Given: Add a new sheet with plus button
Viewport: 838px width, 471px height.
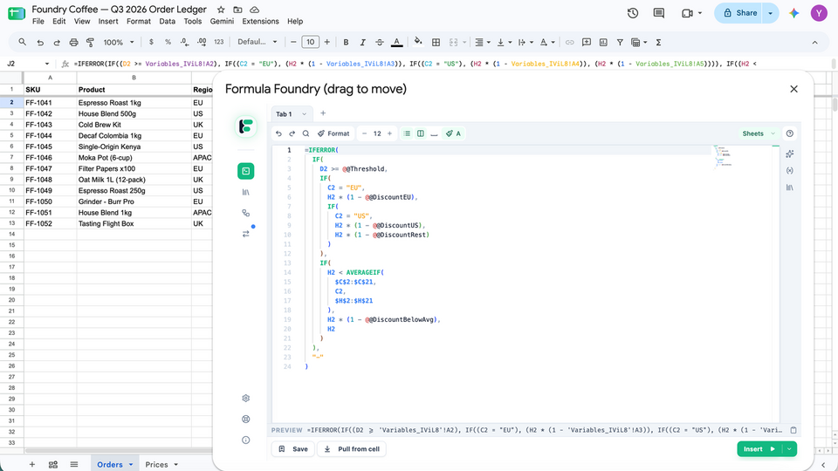Looking at the screenshot, I should (32, 465).
